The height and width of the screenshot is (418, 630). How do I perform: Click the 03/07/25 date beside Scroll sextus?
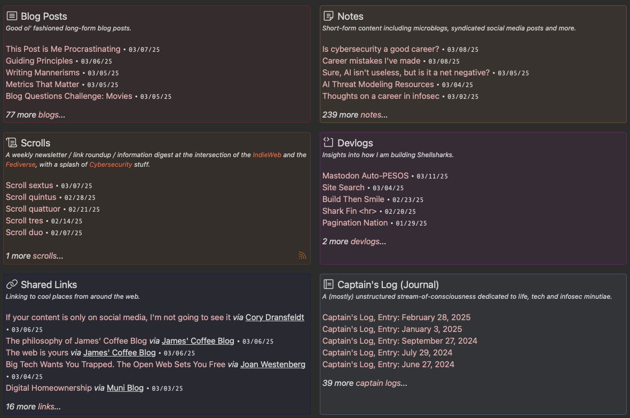coord(76,186)
